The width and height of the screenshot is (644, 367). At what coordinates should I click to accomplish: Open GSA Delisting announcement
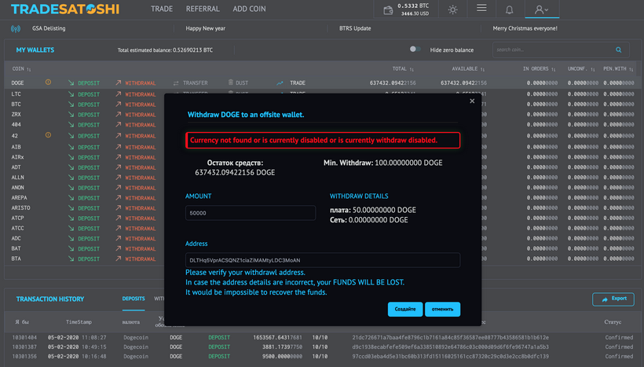(49, 28)
